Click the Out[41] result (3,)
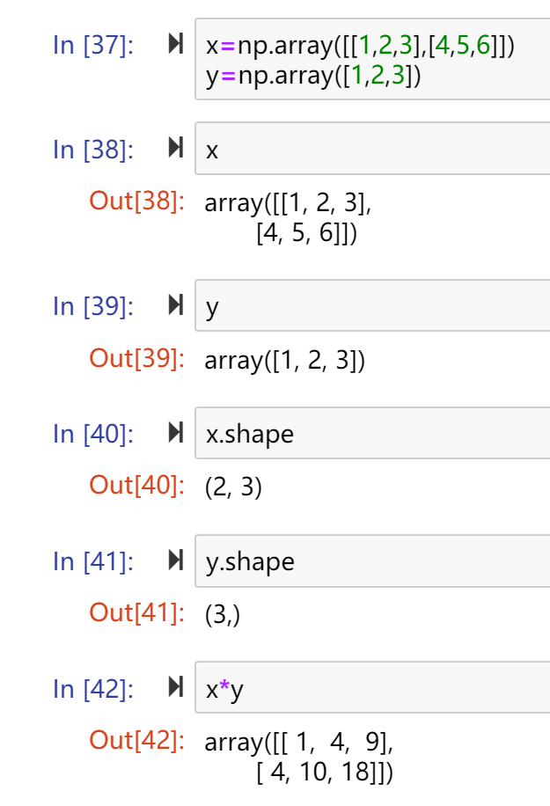 222,614
